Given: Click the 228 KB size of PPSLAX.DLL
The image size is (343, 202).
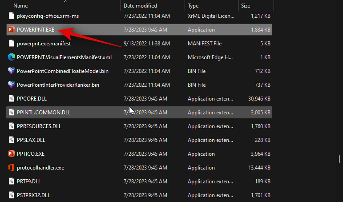Looking at the screenshot, I should pyautogui.click(x=262, y=140).
